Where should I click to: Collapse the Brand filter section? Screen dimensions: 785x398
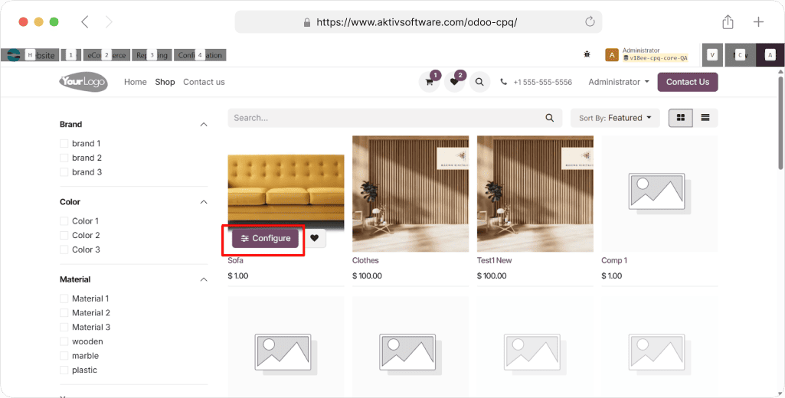click(x=203, y=124)
